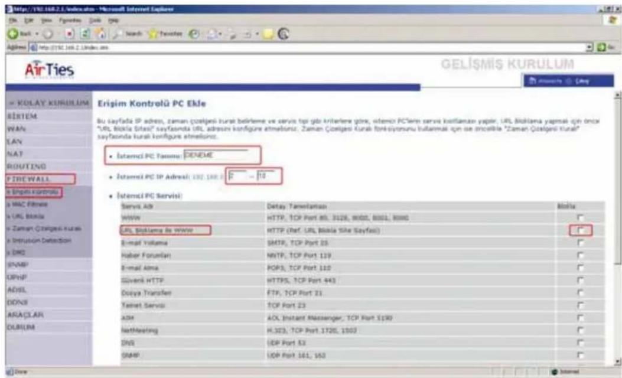Open Erişim Kontrolü submenu item
This screenshot has width=622, height=378.
pos(33,193)
